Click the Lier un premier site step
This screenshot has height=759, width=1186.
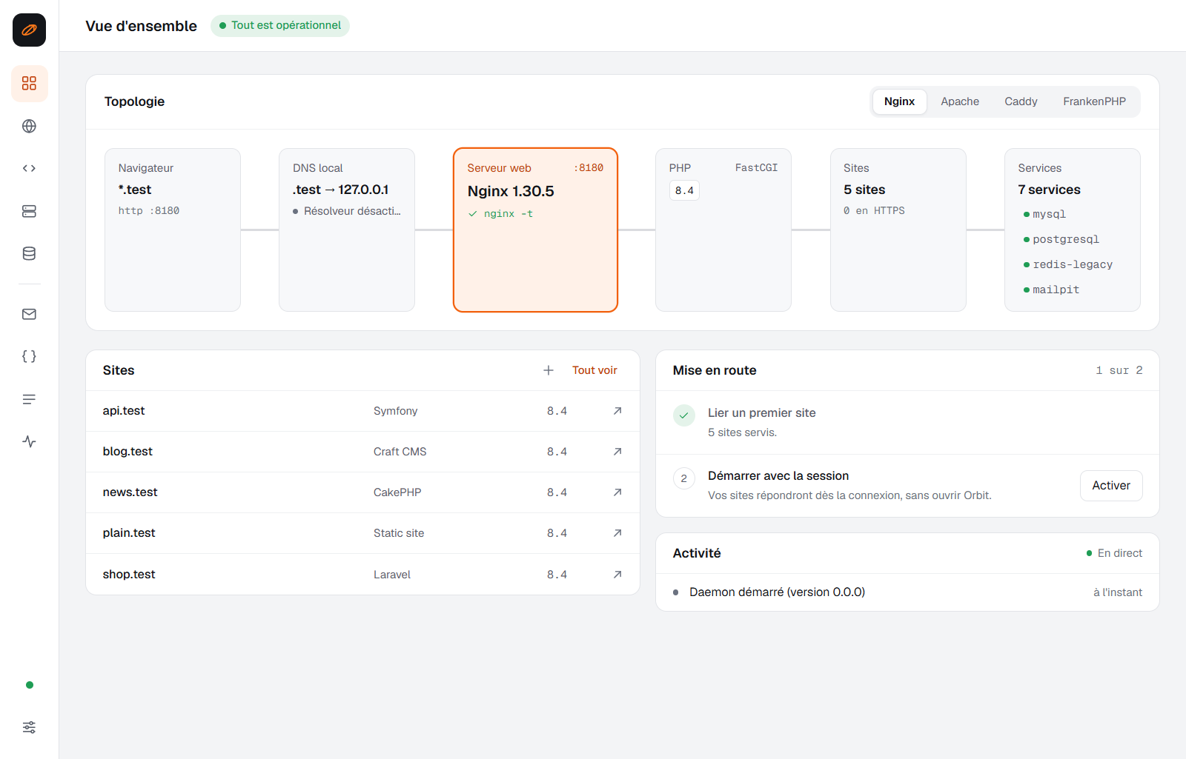coord(907,422)
